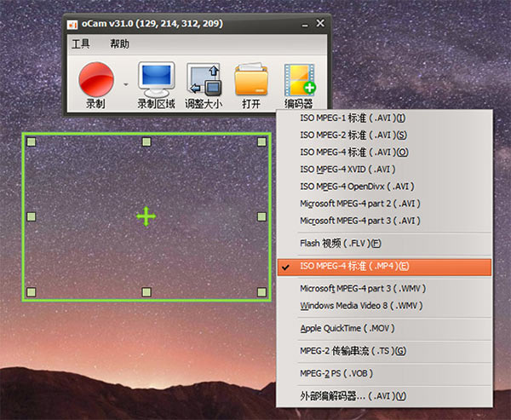
Task: Choose ISO MPEG-4 标准 (.AVI) option
Action: point(385,152)
